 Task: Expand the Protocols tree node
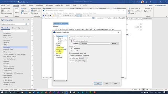[55, 51]
